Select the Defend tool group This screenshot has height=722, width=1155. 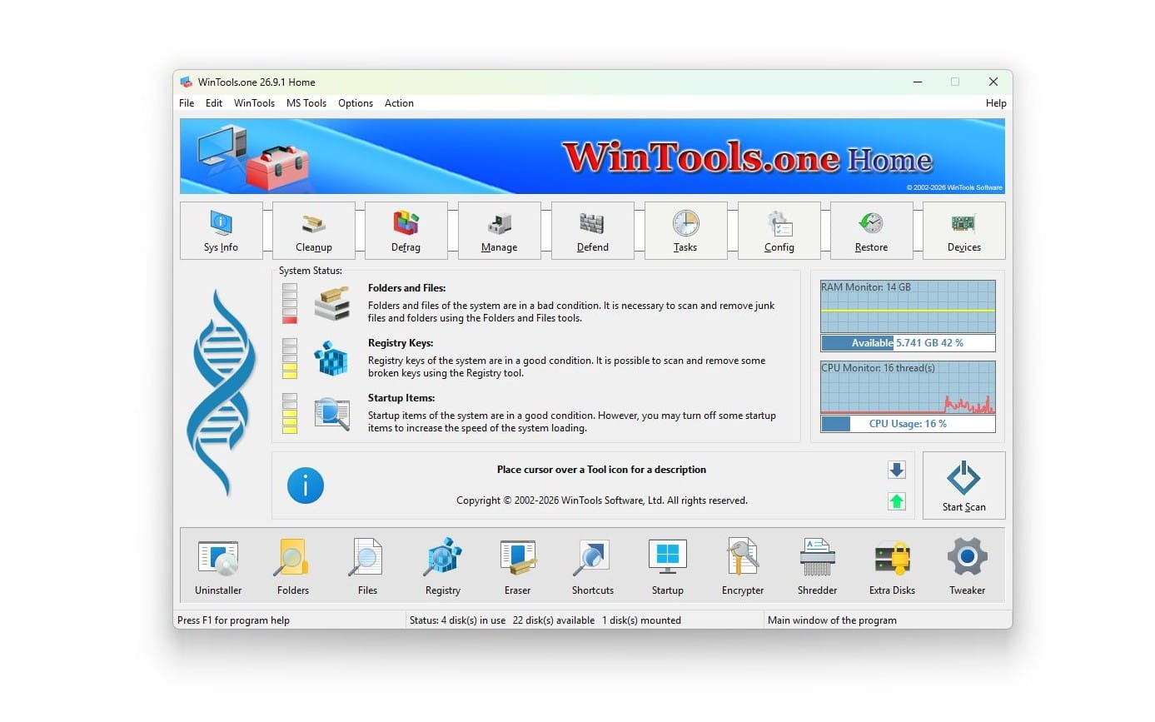coord(593,231)
